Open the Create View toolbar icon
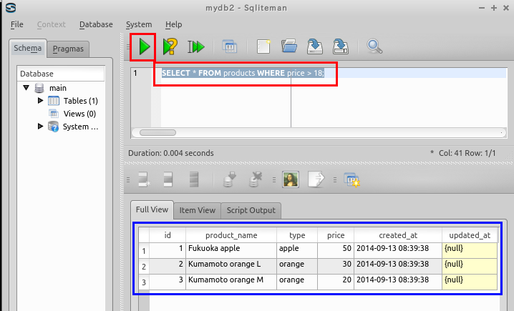The height and width of the screenshot is (311, 514). point(230,46)
